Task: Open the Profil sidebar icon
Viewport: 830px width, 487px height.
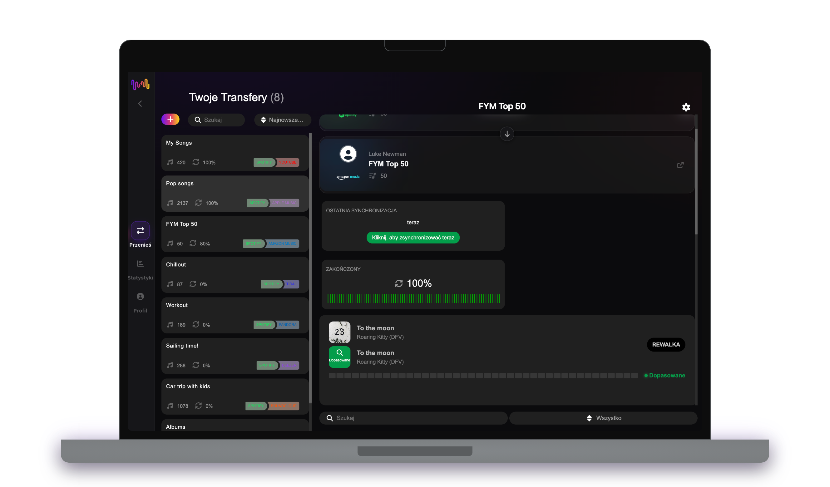Action: tap(140, 296)
